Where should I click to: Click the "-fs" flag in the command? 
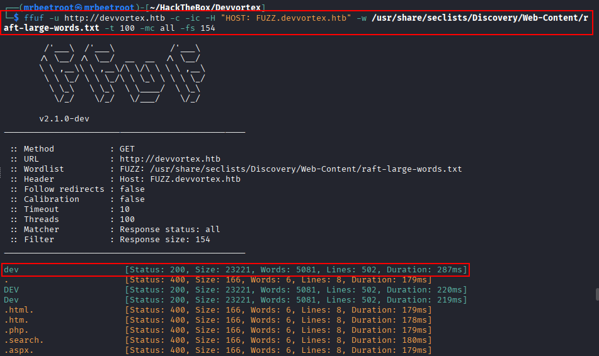[x=188, y=28]
